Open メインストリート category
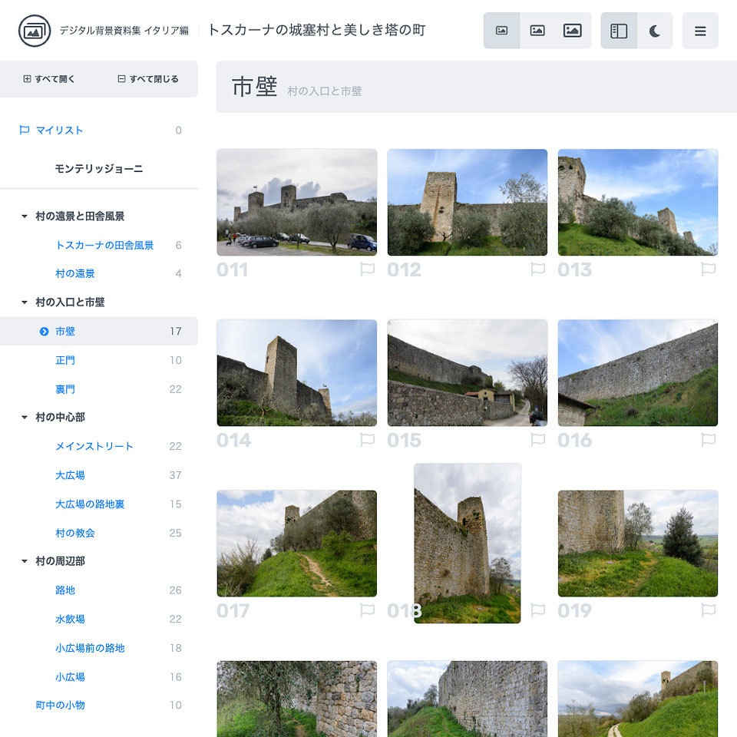This screenshot has height=737, width=737. coord(94,447)
